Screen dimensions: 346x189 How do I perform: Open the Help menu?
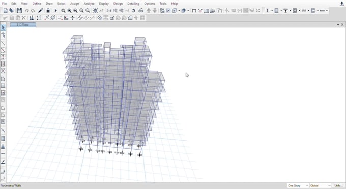(x=175, y=4)
